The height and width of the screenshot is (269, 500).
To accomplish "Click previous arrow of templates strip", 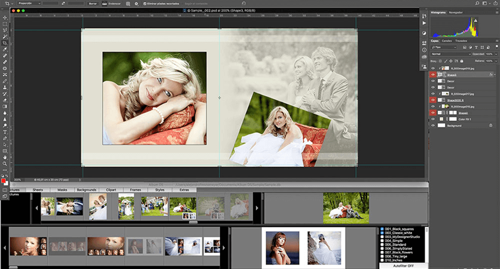I will point(5,247).
